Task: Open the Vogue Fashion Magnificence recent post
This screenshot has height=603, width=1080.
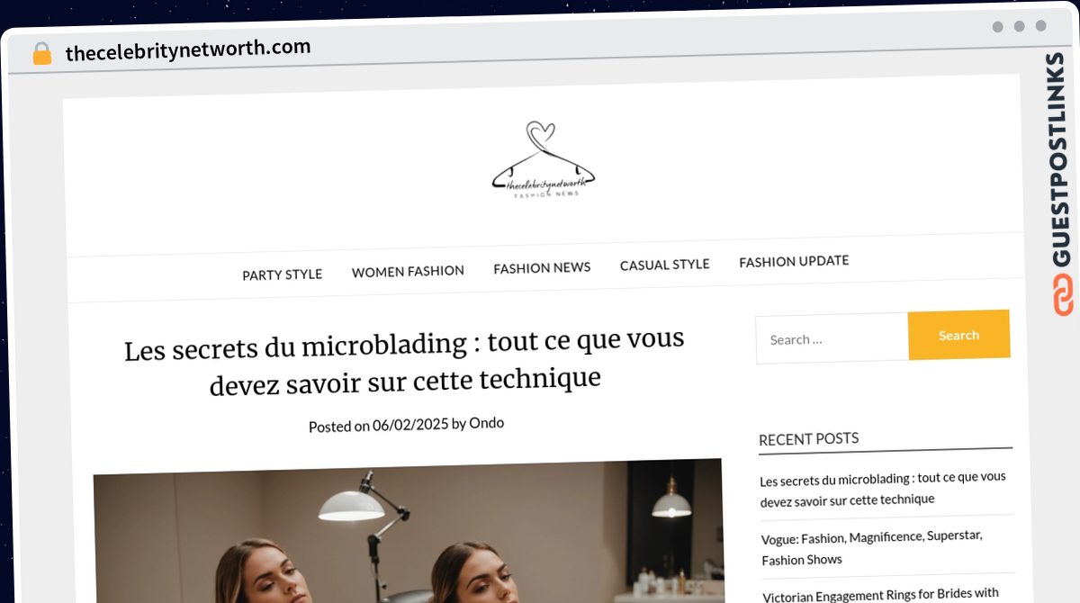Action: pyautogui.click(x=872, y=547)
